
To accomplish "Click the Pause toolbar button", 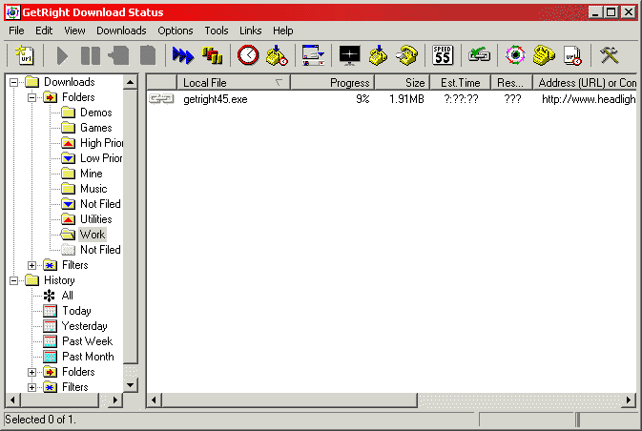I will point(91,55).
